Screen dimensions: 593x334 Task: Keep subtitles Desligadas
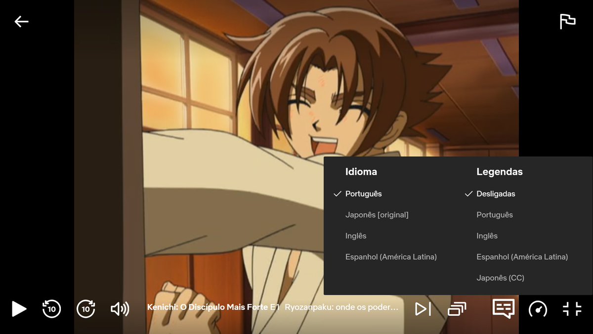(x=496, y=194)
